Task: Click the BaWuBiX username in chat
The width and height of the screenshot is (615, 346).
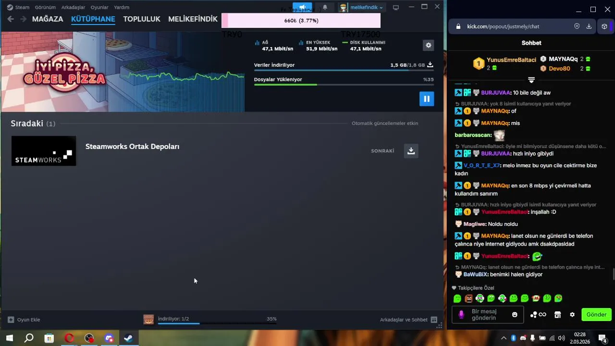Action: click(476, 274)
